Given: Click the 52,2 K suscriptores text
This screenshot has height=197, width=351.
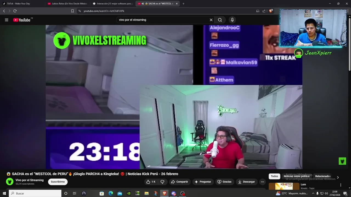Looking at the screenshot, I should click(x=25, y=184).
